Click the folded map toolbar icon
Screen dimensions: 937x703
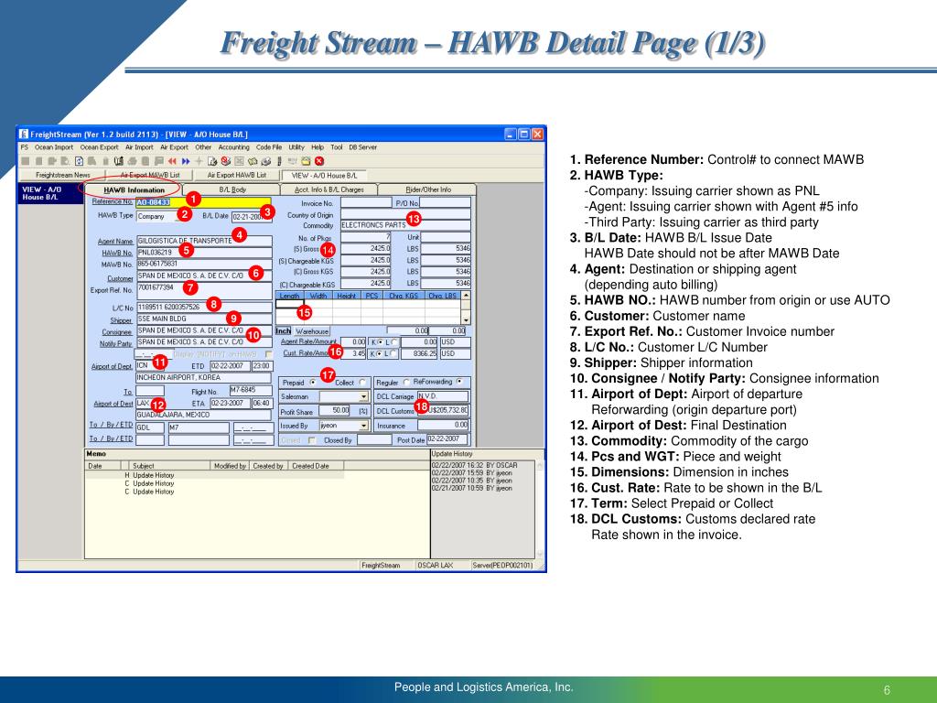click(x=253, y=161)
